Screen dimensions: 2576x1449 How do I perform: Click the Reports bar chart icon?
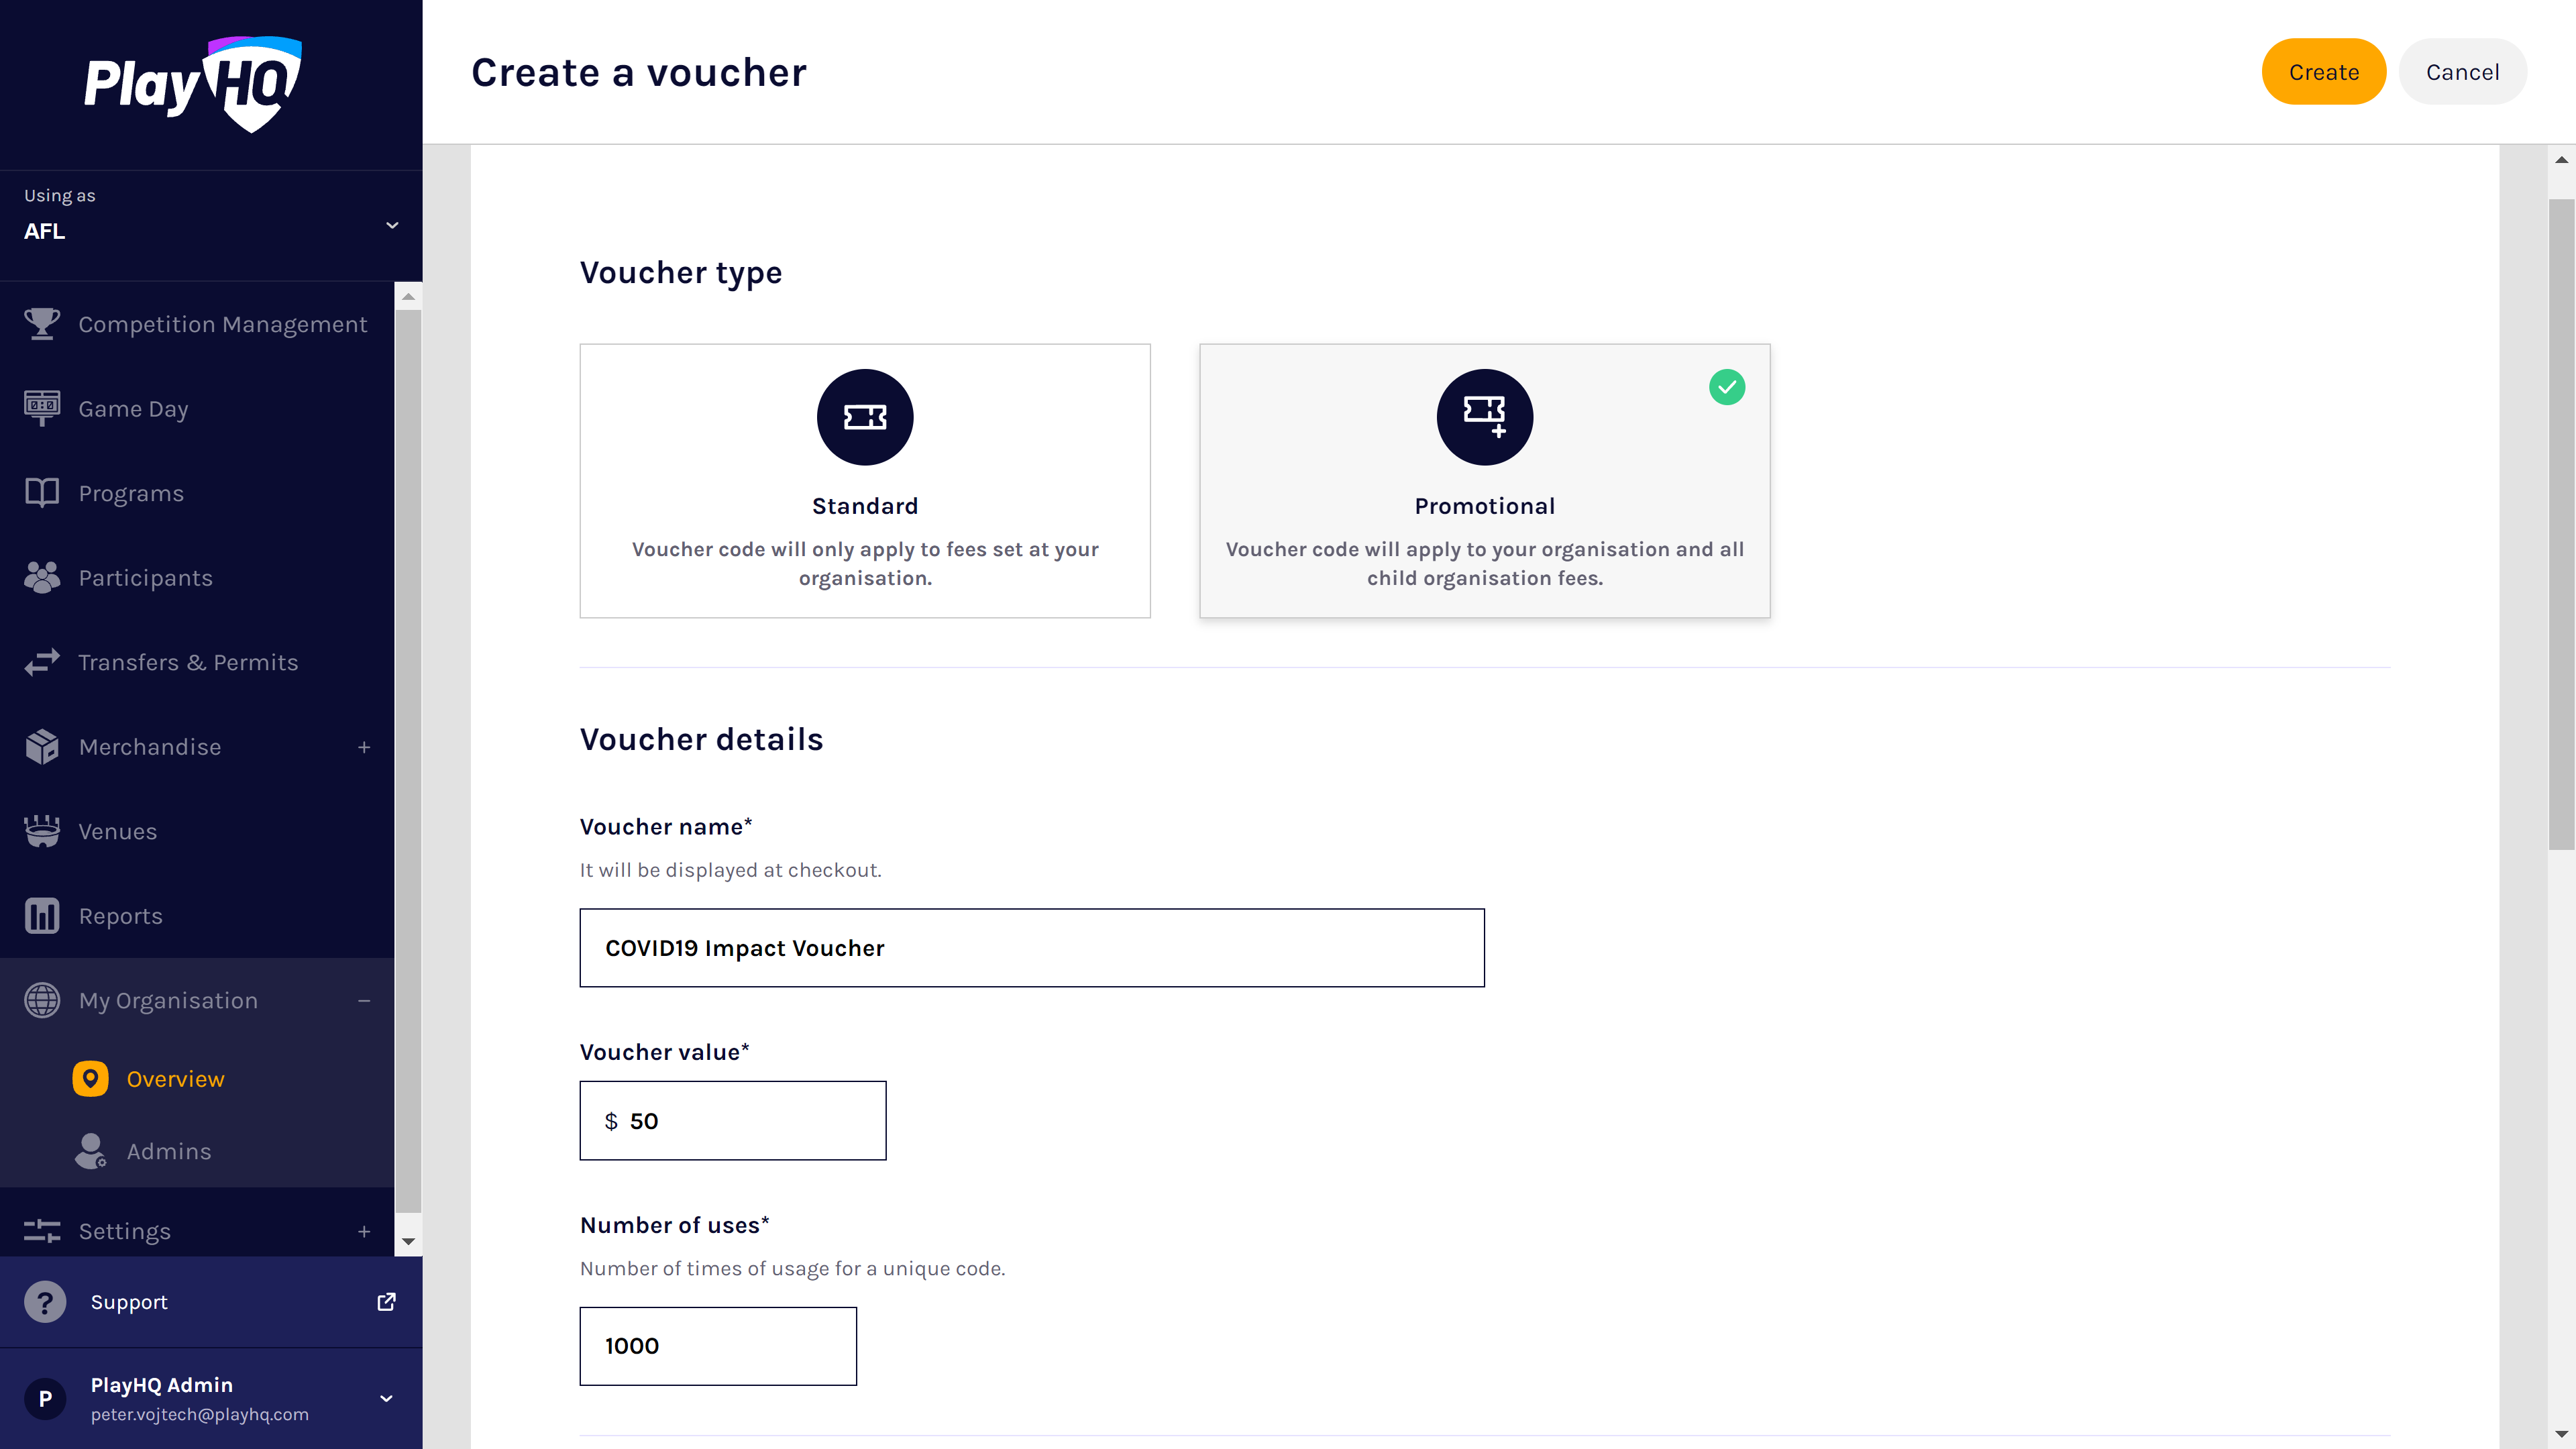coord(41,915)
